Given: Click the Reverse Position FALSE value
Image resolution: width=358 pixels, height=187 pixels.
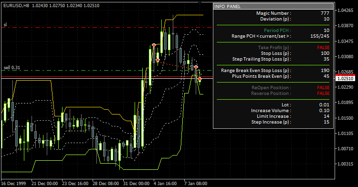Looking at the screenshot, I should click(x=323, y=93).
